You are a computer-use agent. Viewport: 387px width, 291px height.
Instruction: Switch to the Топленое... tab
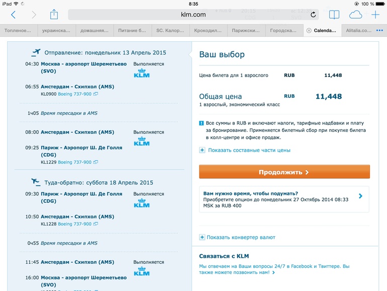19,30
